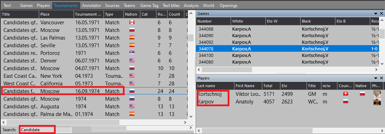Open the Players panel dropdown arrow
The width and height of the screenshot is (385, 134).
(x=376, y=78)
